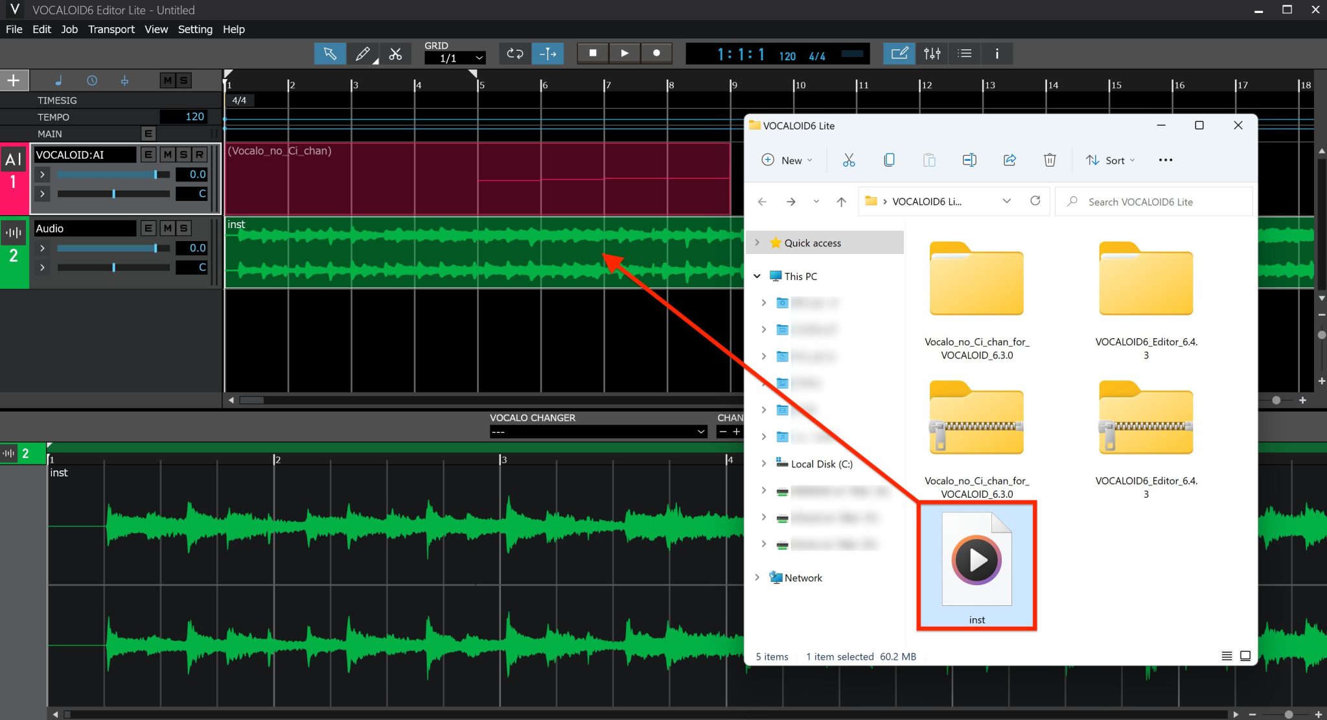This screenshot has width=1327, height=720.
Task: Open the track list view icon
Action: 964,53
